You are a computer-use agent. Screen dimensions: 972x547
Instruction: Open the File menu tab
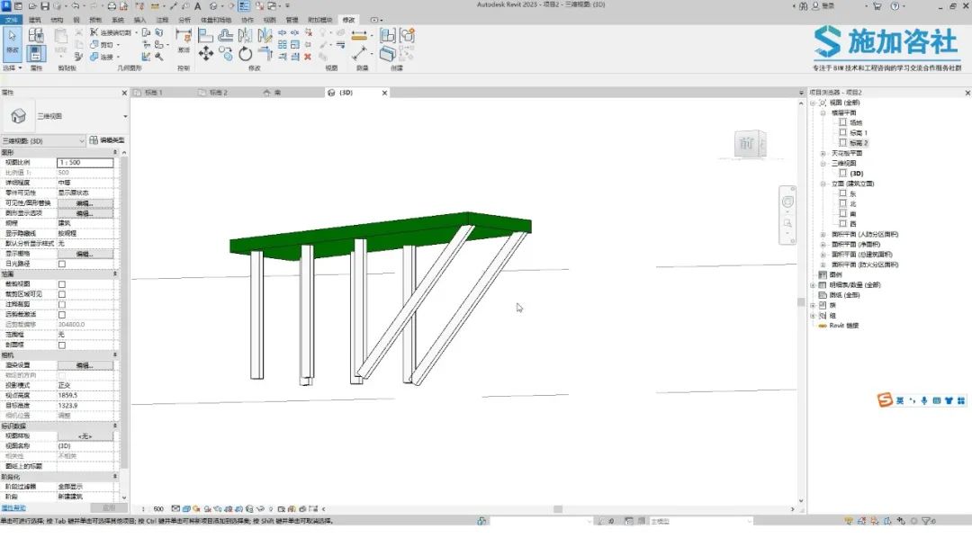pos(11,20)
